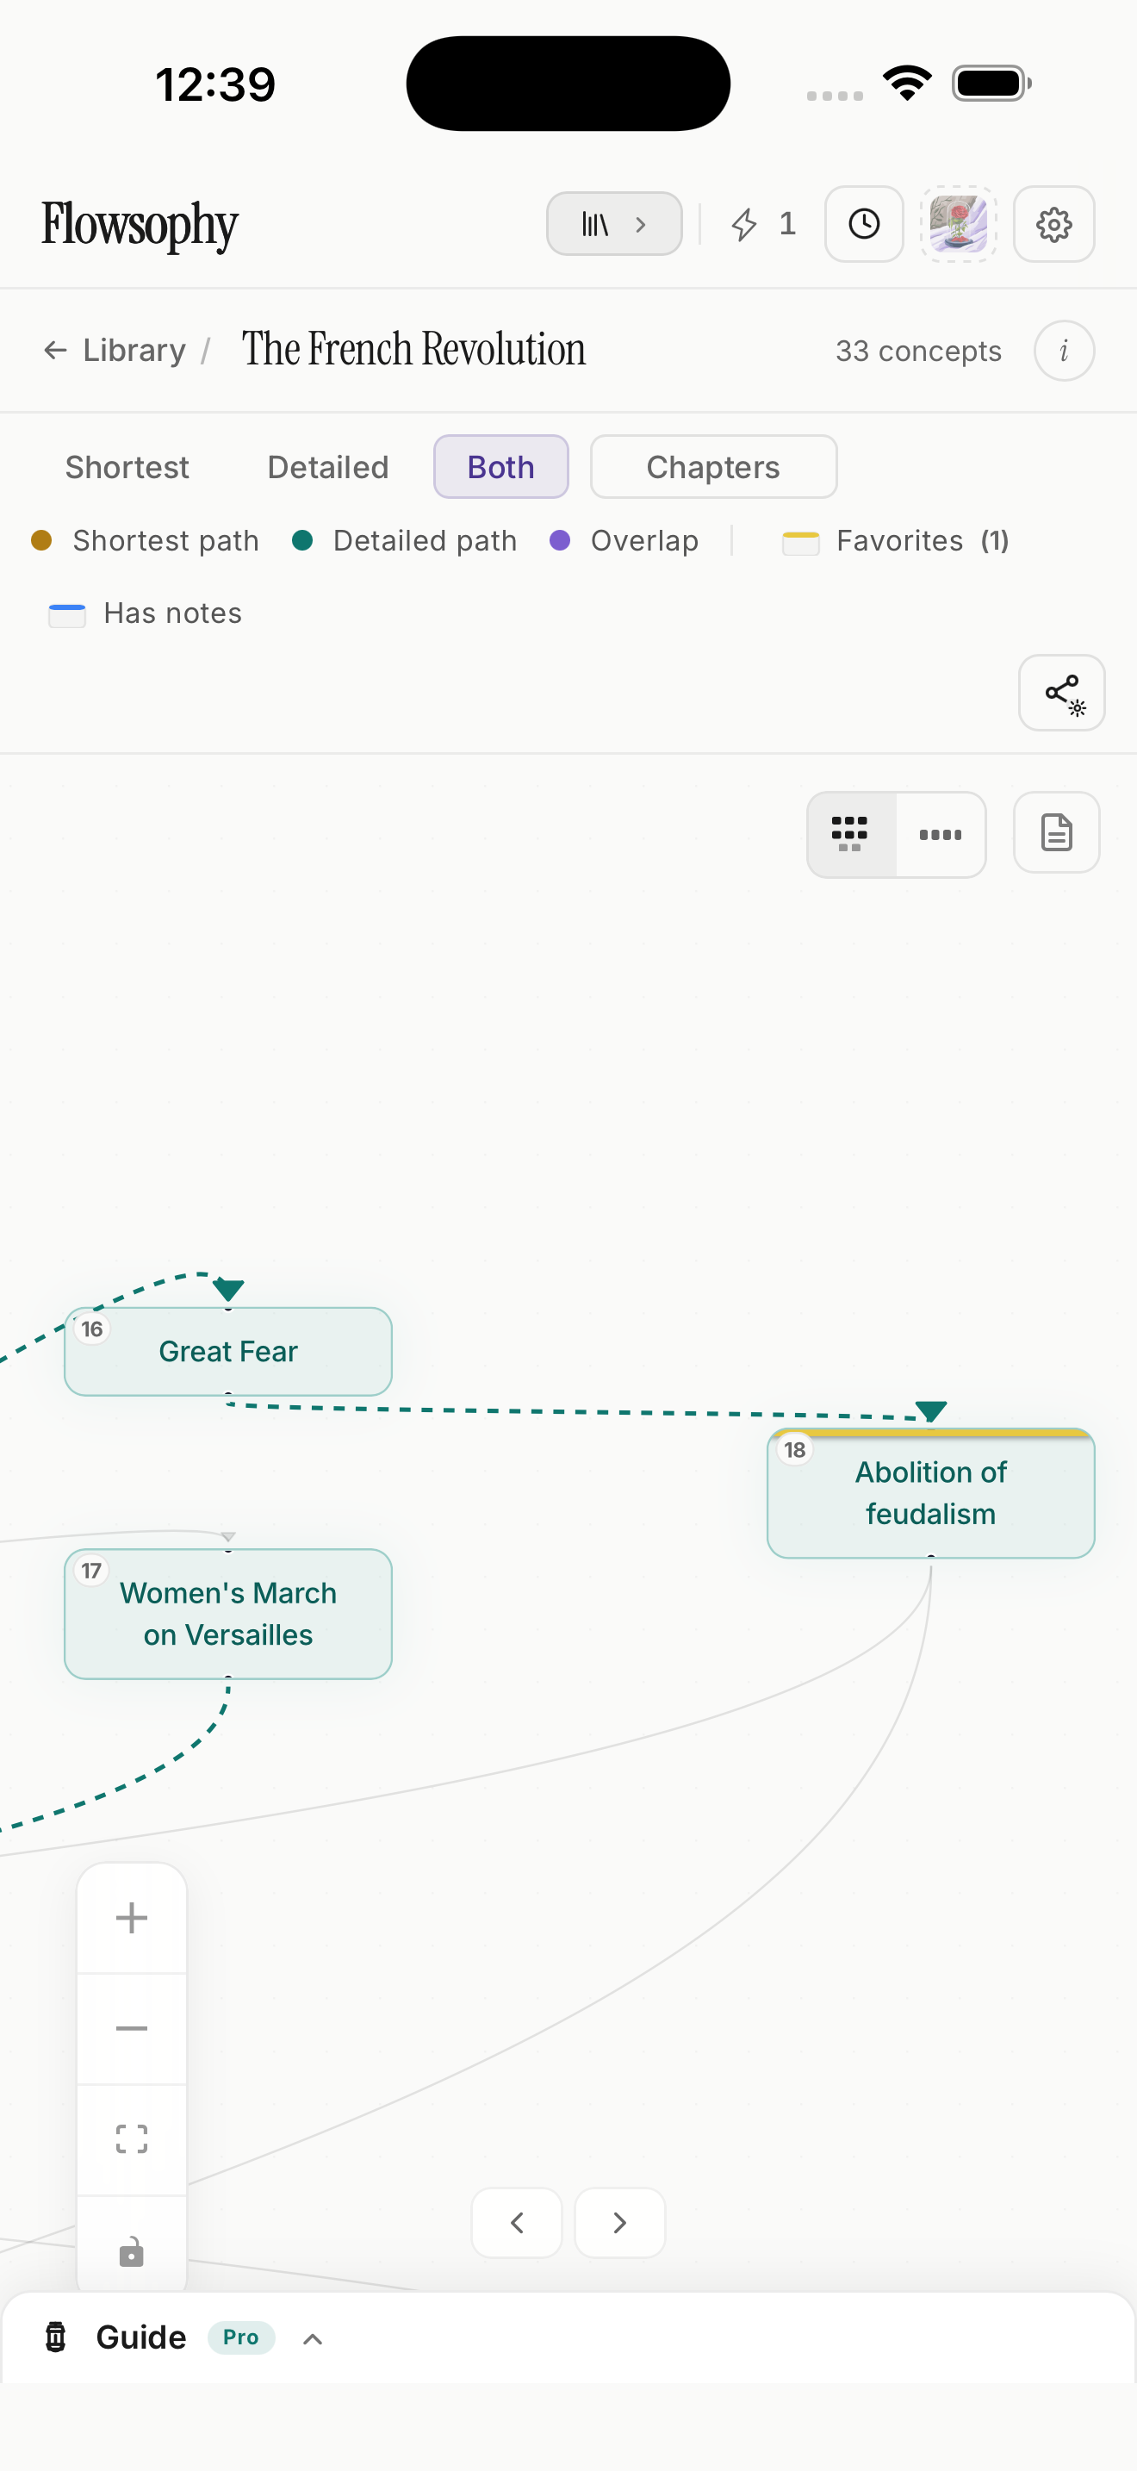The height and width of the screenshot is (2471, 1137).
Task: Fit the map to screen
Action: click(131, 2139)
